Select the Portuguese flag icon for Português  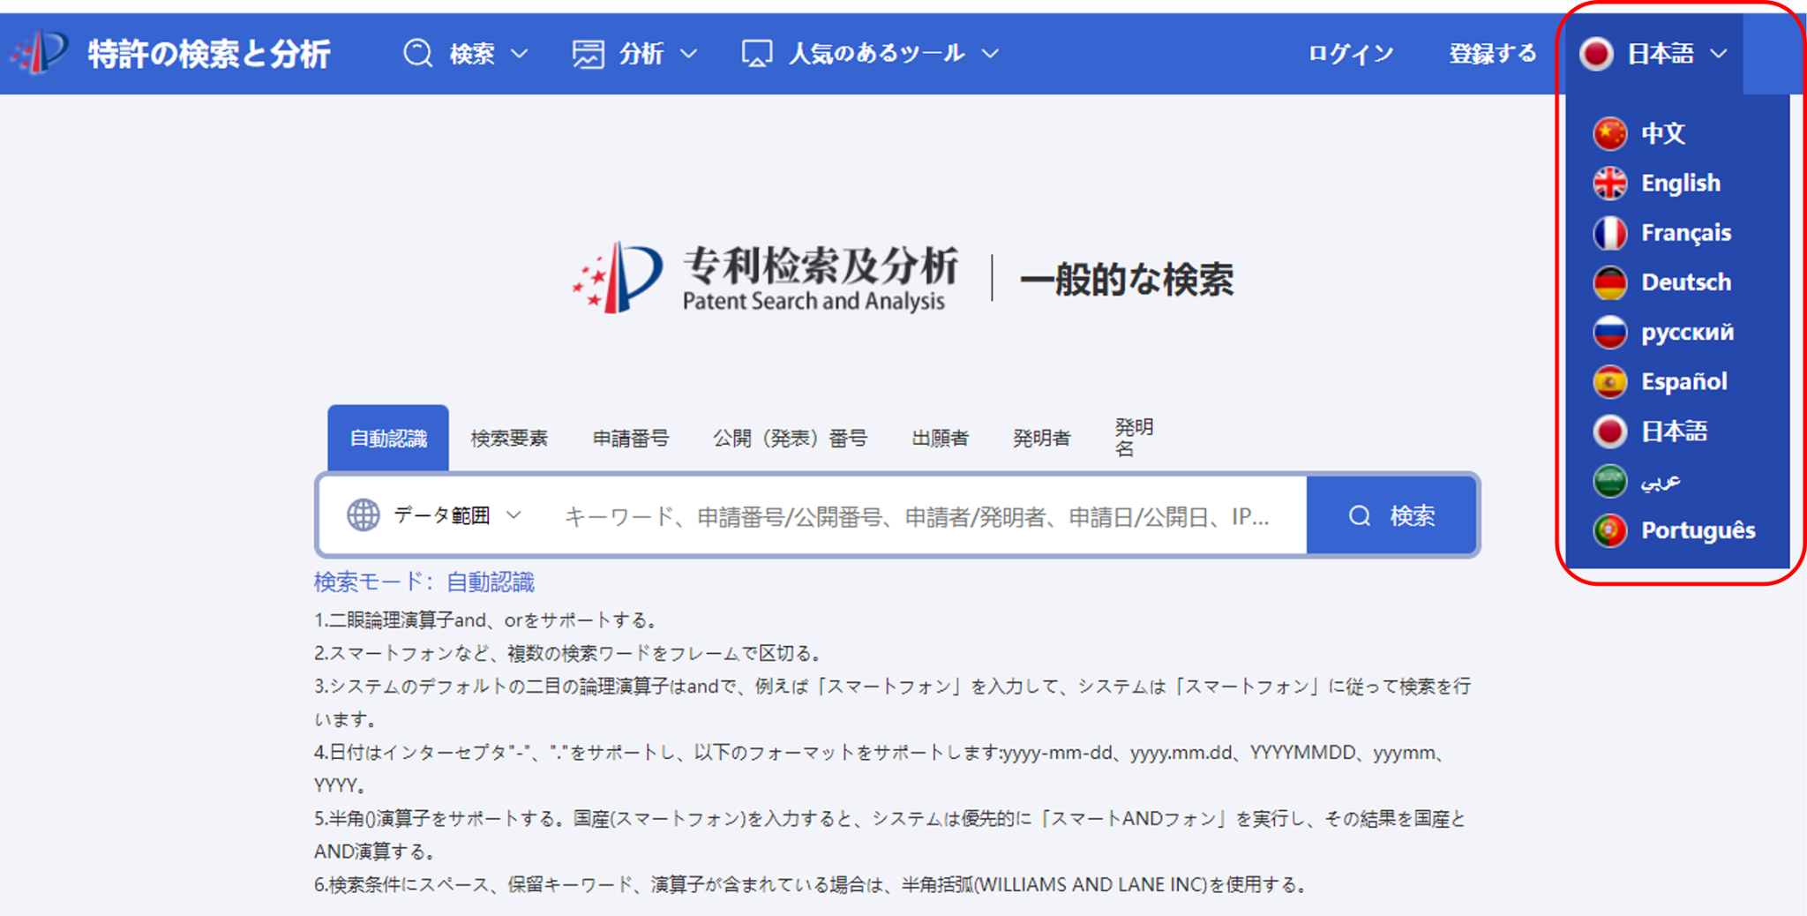click(1611, 530)
